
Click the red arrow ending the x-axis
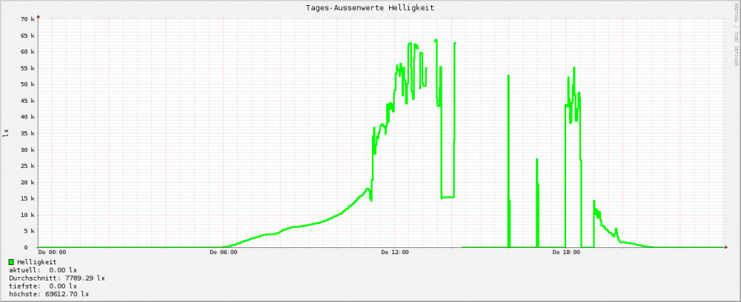point(725,247)
